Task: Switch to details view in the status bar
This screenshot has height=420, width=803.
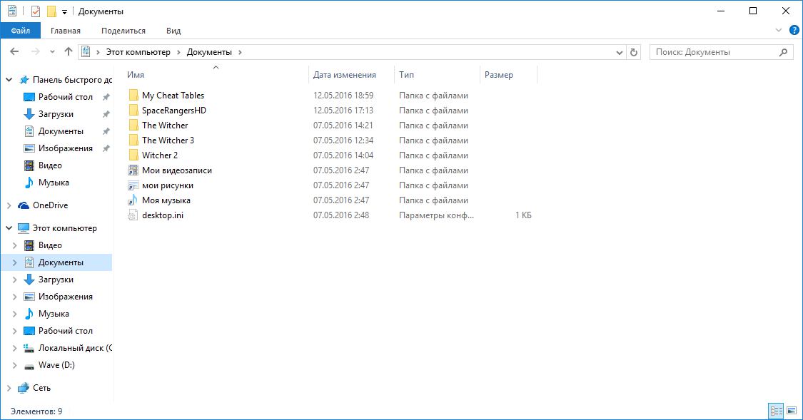Action: (x=777, y=411)
